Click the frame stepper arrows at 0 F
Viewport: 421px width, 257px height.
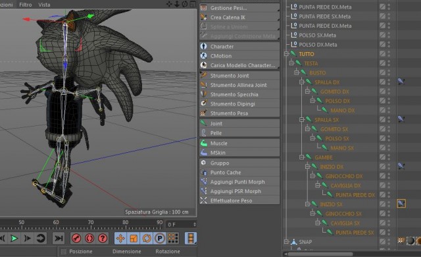pyautogui.click(x=195, y=224)
